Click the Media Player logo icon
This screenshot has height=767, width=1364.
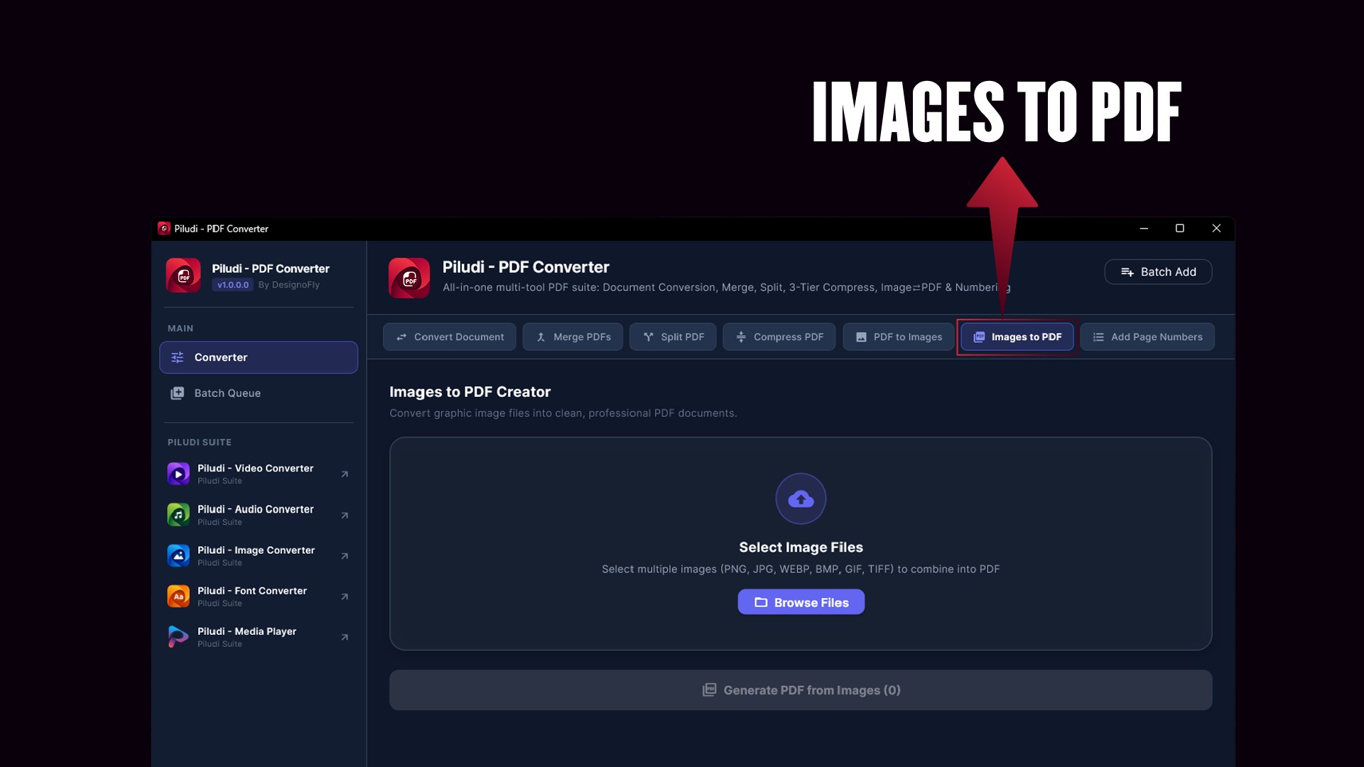[178, 637]
